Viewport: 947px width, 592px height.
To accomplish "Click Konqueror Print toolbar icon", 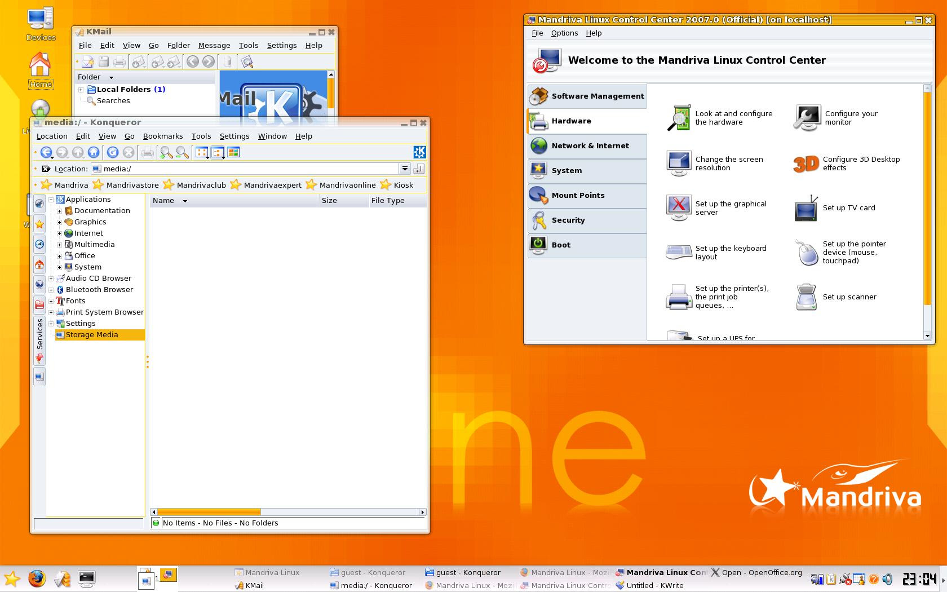I will [x=148, y=152].
